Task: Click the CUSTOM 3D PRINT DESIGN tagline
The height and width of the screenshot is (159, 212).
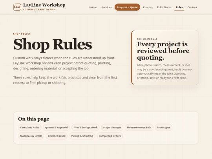Action: [x=39, y=9]
